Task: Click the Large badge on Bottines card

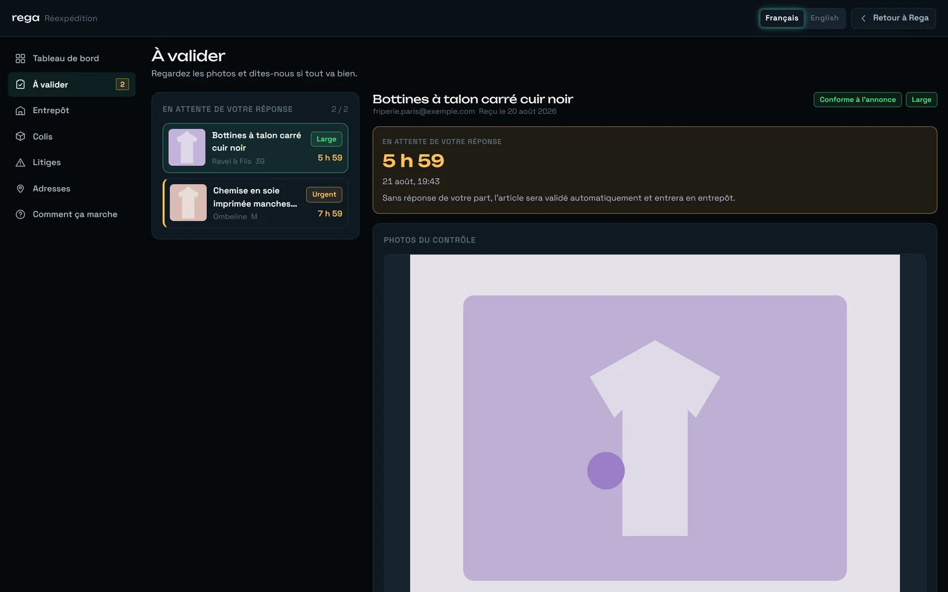Action: click(x=326, y=139)
